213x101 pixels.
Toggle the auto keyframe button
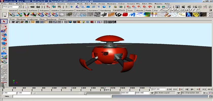(205, 93)
